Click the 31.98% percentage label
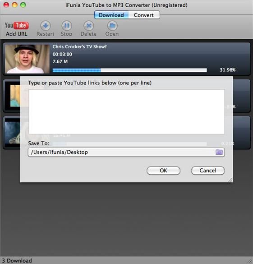Image resolution: width=253 pixels, height=264 pixels. [x=228, y=70]
